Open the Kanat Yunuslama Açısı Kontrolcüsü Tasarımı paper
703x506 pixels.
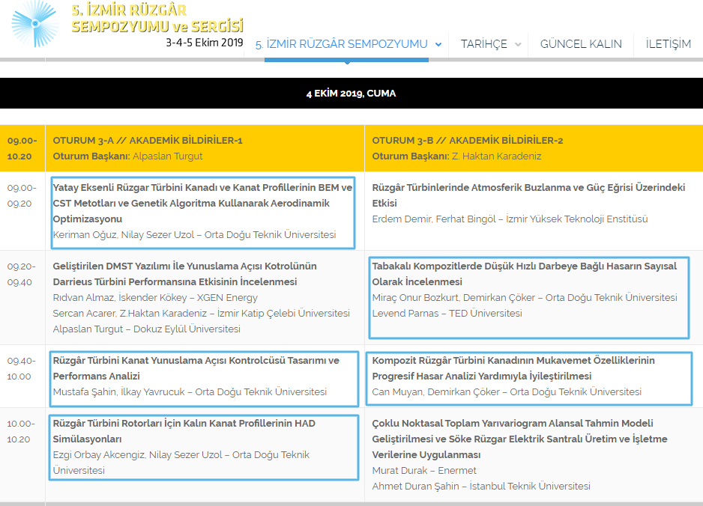196,368
